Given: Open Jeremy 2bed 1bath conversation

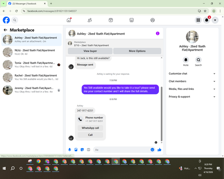Looking at the screenshot, I should (x=31, y=90).
